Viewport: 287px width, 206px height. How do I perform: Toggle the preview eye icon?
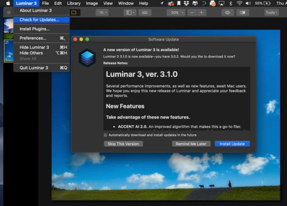228,12
